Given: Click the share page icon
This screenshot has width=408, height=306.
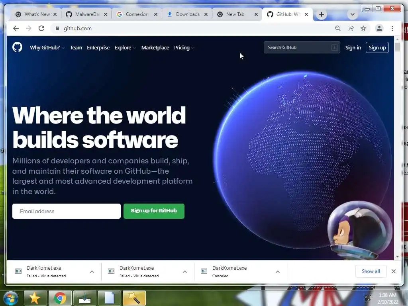Looking at the screenshot, I should [351, 28].
